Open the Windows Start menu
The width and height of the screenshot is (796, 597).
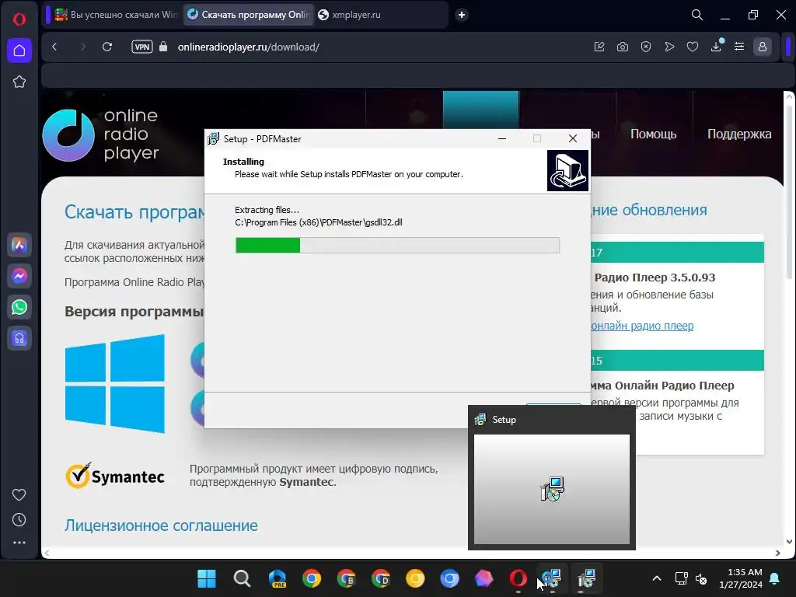pyautogui.click(x=207, y=578)
